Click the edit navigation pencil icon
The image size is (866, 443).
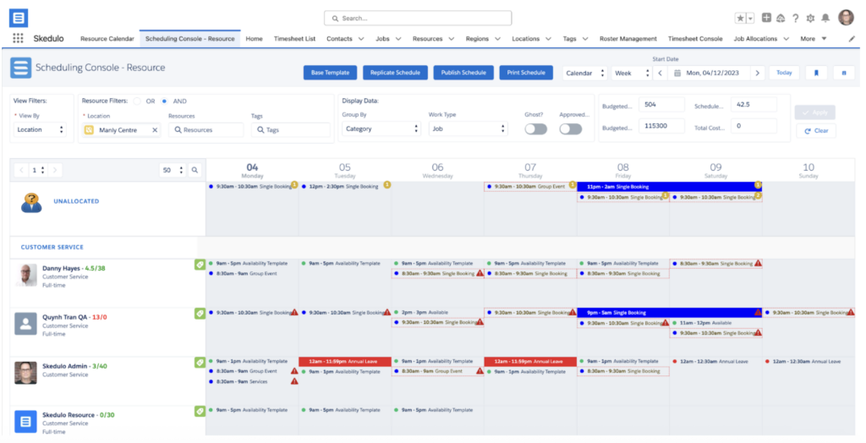coord(852,39)
